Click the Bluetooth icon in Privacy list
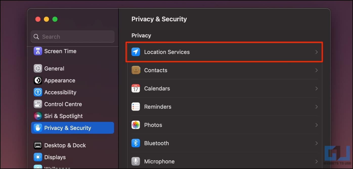353x169 pixels. [x=136, y=143]
